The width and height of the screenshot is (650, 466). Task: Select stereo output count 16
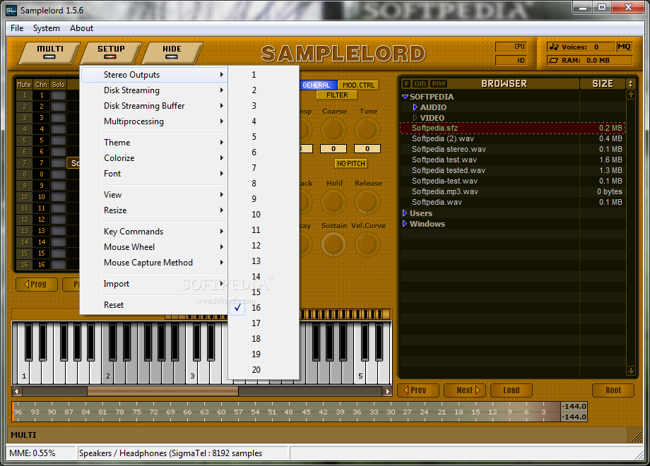click(264, 308)
